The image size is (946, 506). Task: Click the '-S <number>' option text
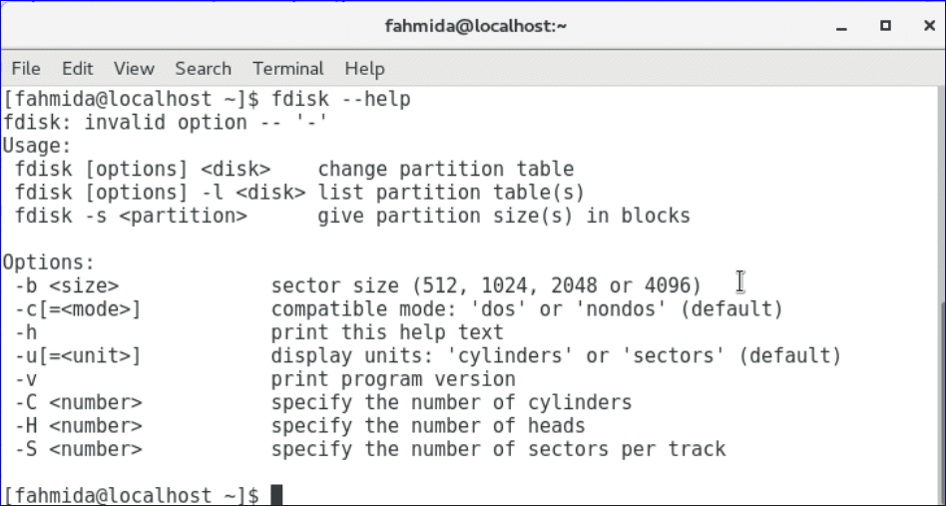tap(78, 449)
